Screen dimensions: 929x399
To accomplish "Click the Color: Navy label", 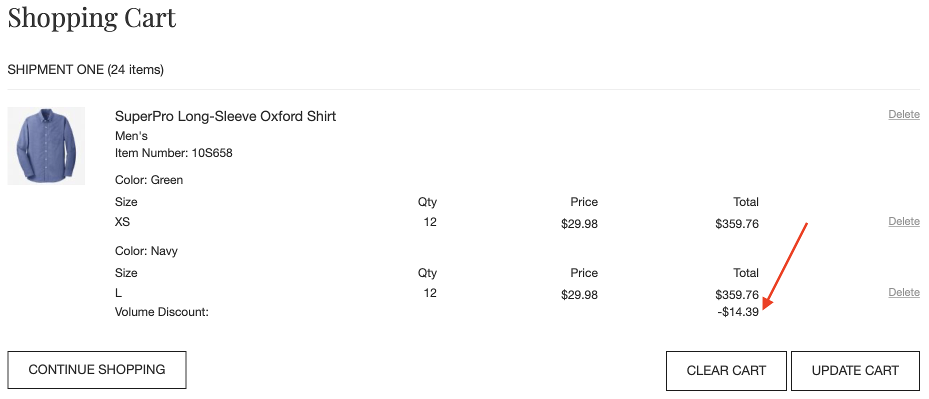I will tap(146, 251).
